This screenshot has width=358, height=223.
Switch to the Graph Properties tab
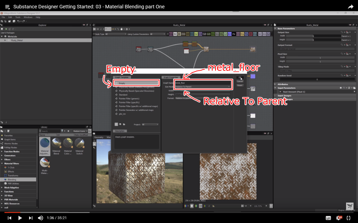click(170, 77)
